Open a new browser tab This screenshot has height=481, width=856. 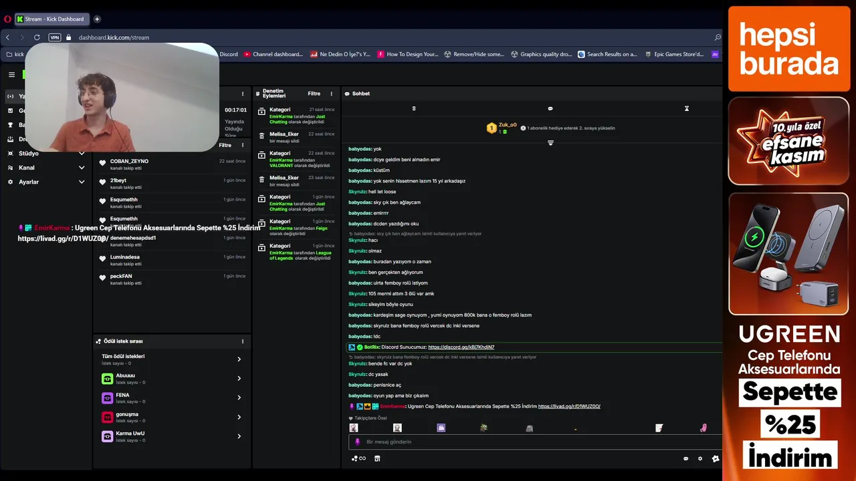click(97, 19)
